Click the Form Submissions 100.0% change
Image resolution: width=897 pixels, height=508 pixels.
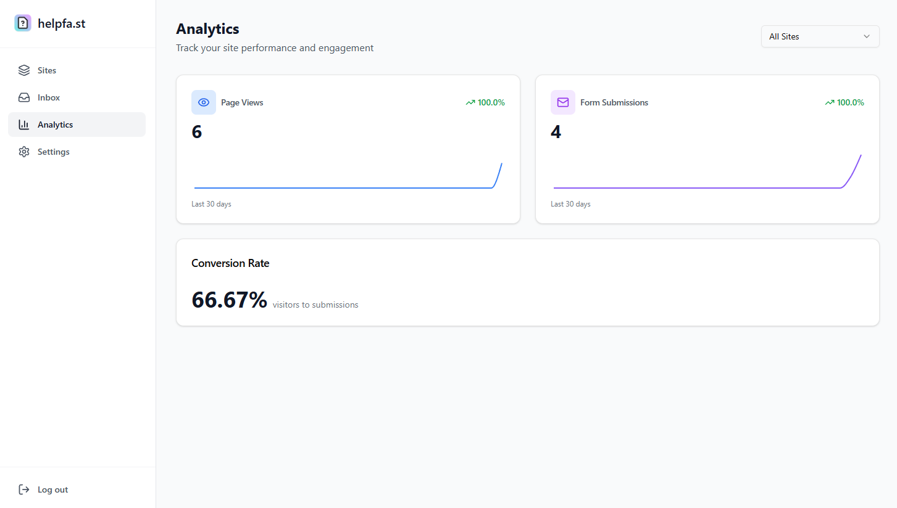pos(851,102)
